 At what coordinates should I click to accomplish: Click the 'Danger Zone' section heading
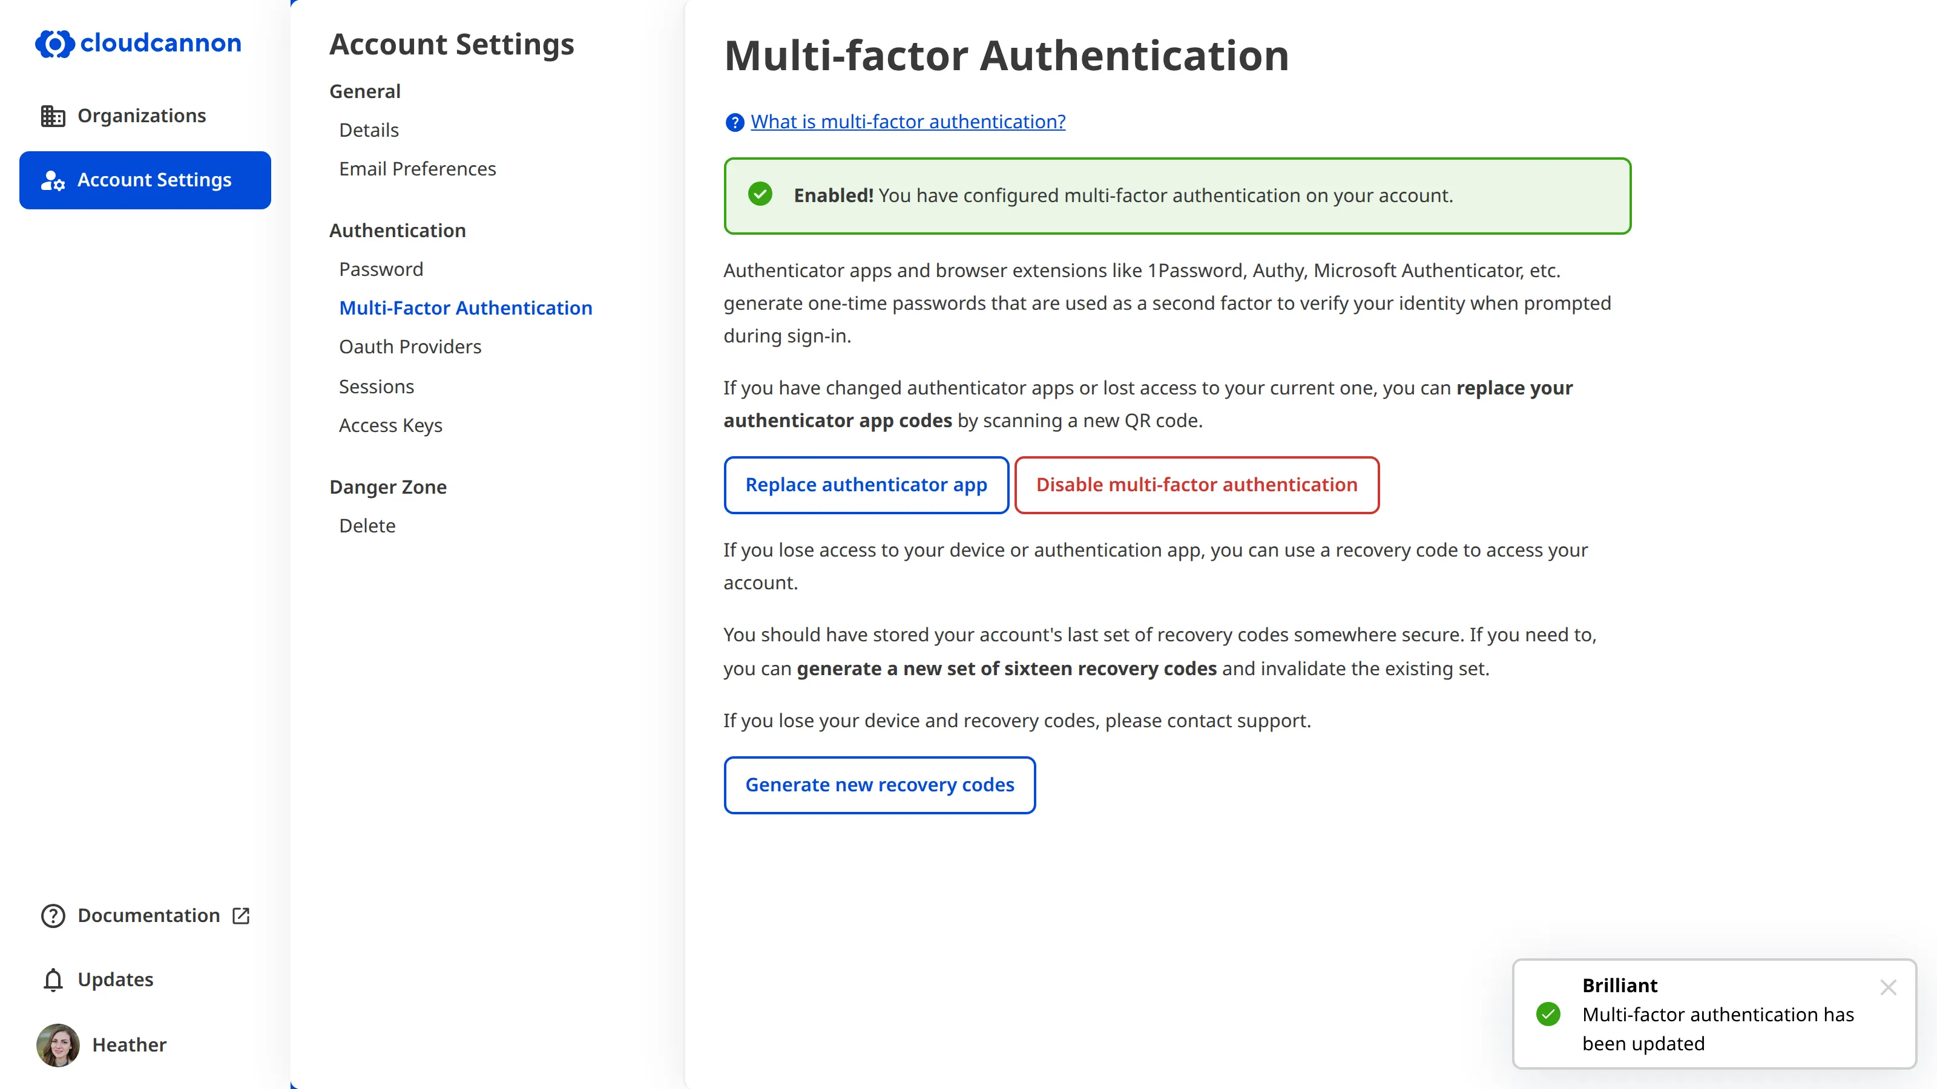388,487
